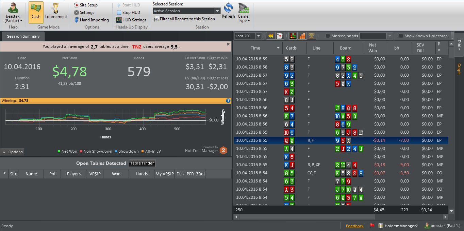Open the Game Type filter menu
Image resolution: width=464 pixels, height=231 pixels.
(x=243, y=13)
